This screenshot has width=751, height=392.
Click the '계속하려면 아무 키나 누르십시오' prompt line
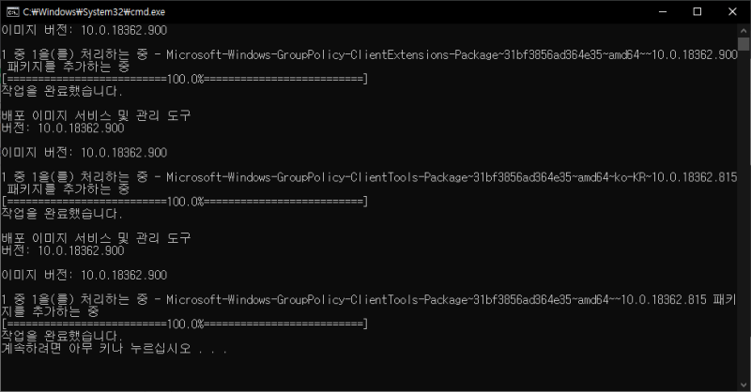tap(114, 349)
